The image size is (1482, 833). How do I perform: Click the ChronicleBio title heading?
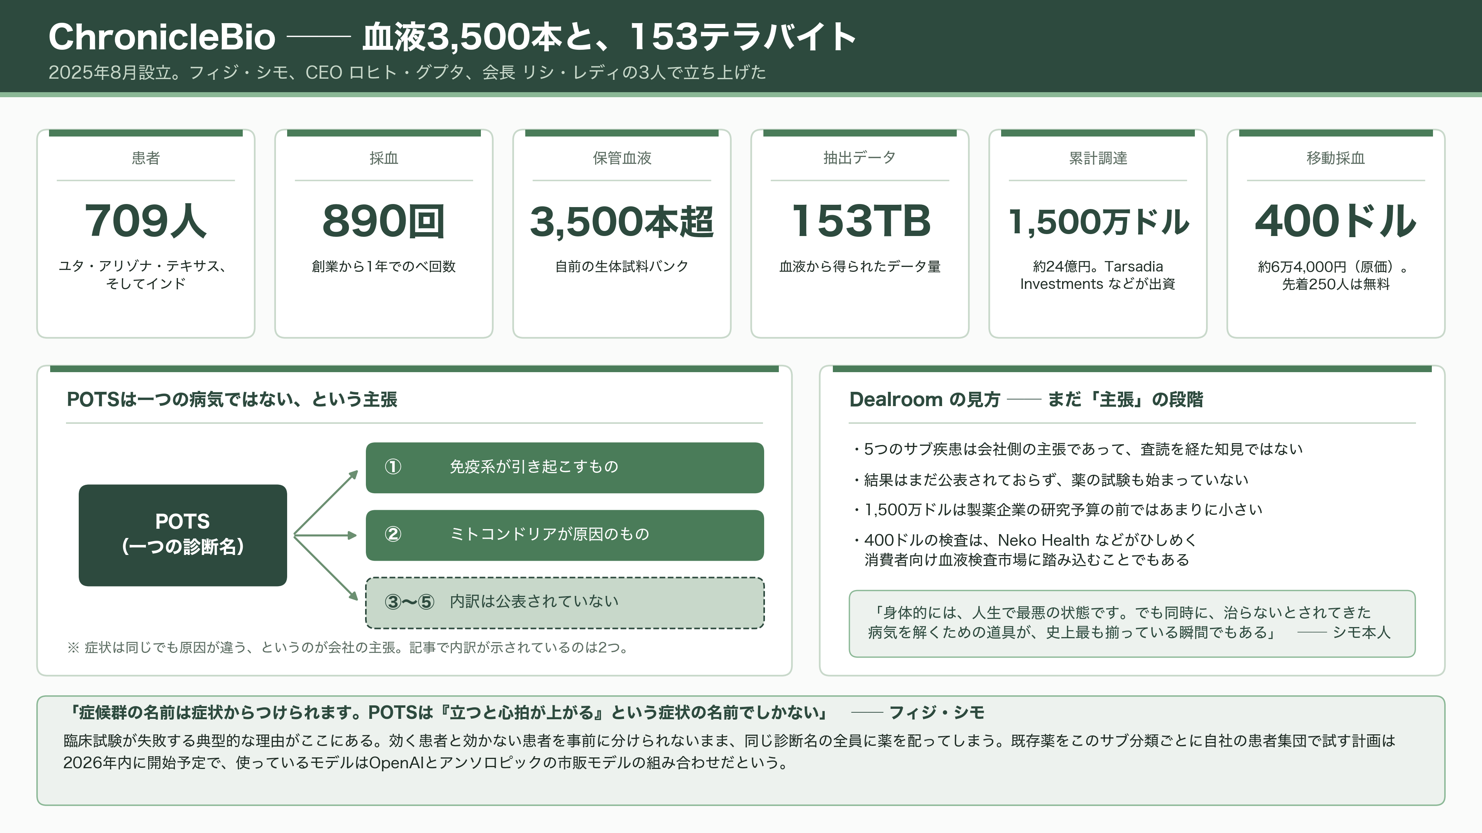tap(453, 37)
